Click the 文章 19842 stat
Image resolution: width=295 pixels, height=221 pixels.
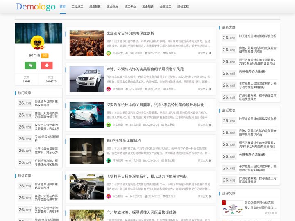coord(27,79)
